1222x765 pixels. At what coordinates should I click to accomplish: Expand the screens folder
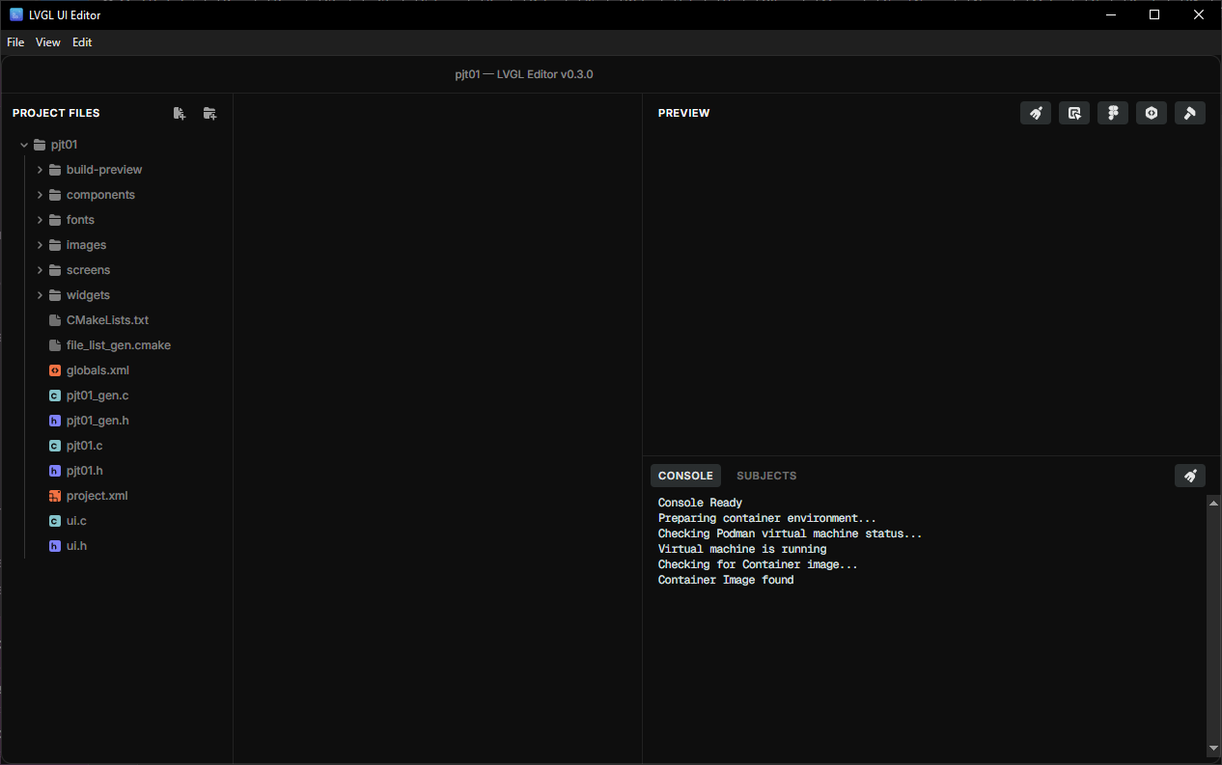click(x=41, y=270)
